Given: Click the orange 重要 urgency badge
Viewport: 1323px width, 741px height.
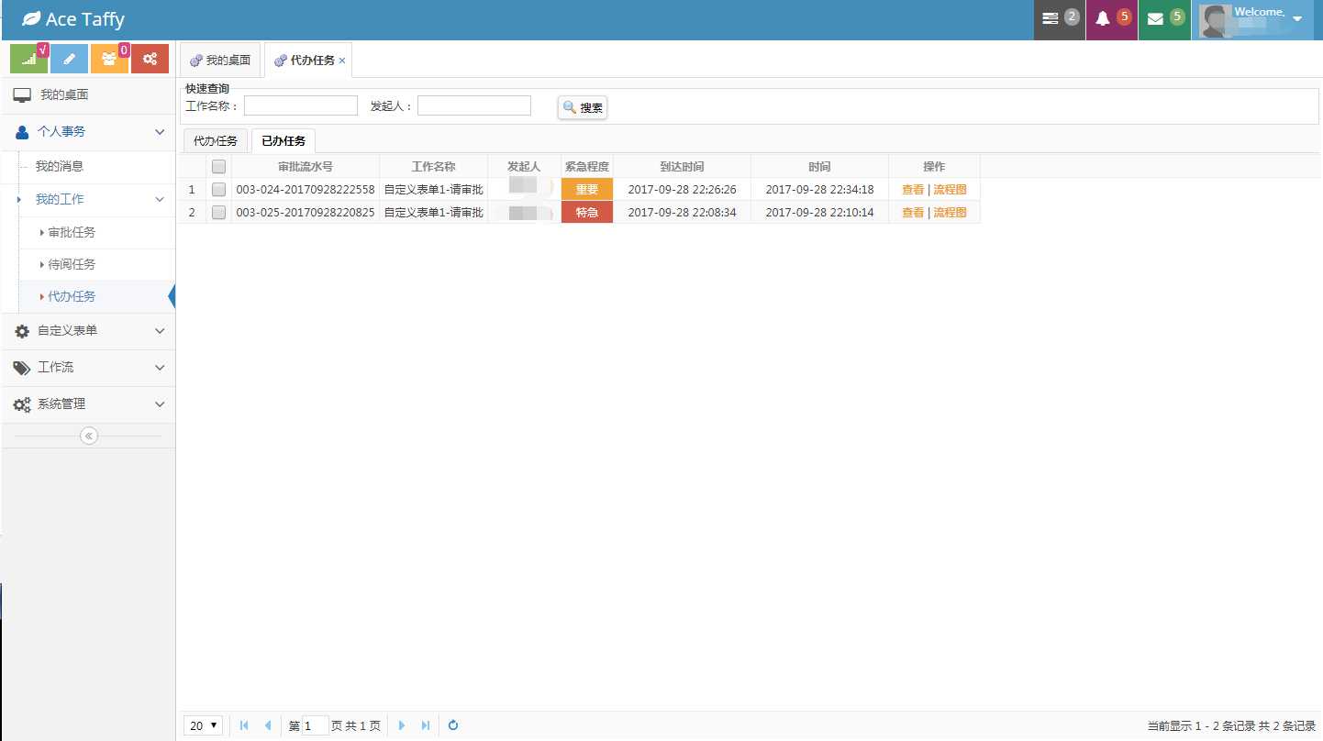Looking at the screenshot, I should [587, 190].
